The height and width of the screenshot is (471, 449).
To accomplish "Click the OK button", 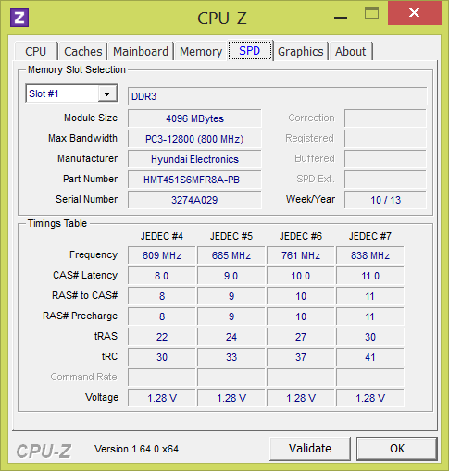I will coord(397,449).
